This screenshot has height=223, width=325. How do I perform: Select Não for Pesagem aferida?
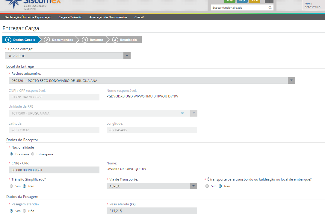[x=25, y=211]
